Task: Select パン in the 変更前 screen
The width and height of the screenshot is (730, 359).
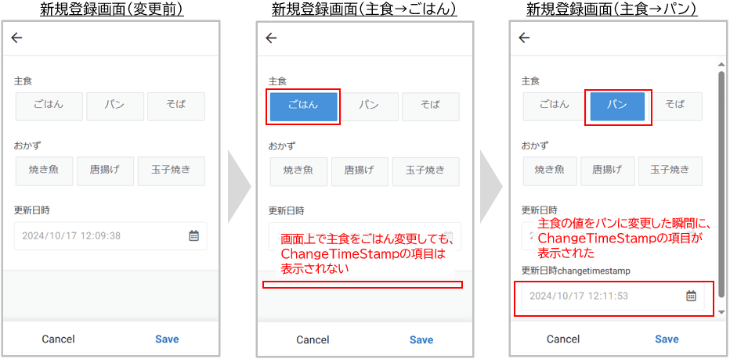Action: click(x=115, y=106)
